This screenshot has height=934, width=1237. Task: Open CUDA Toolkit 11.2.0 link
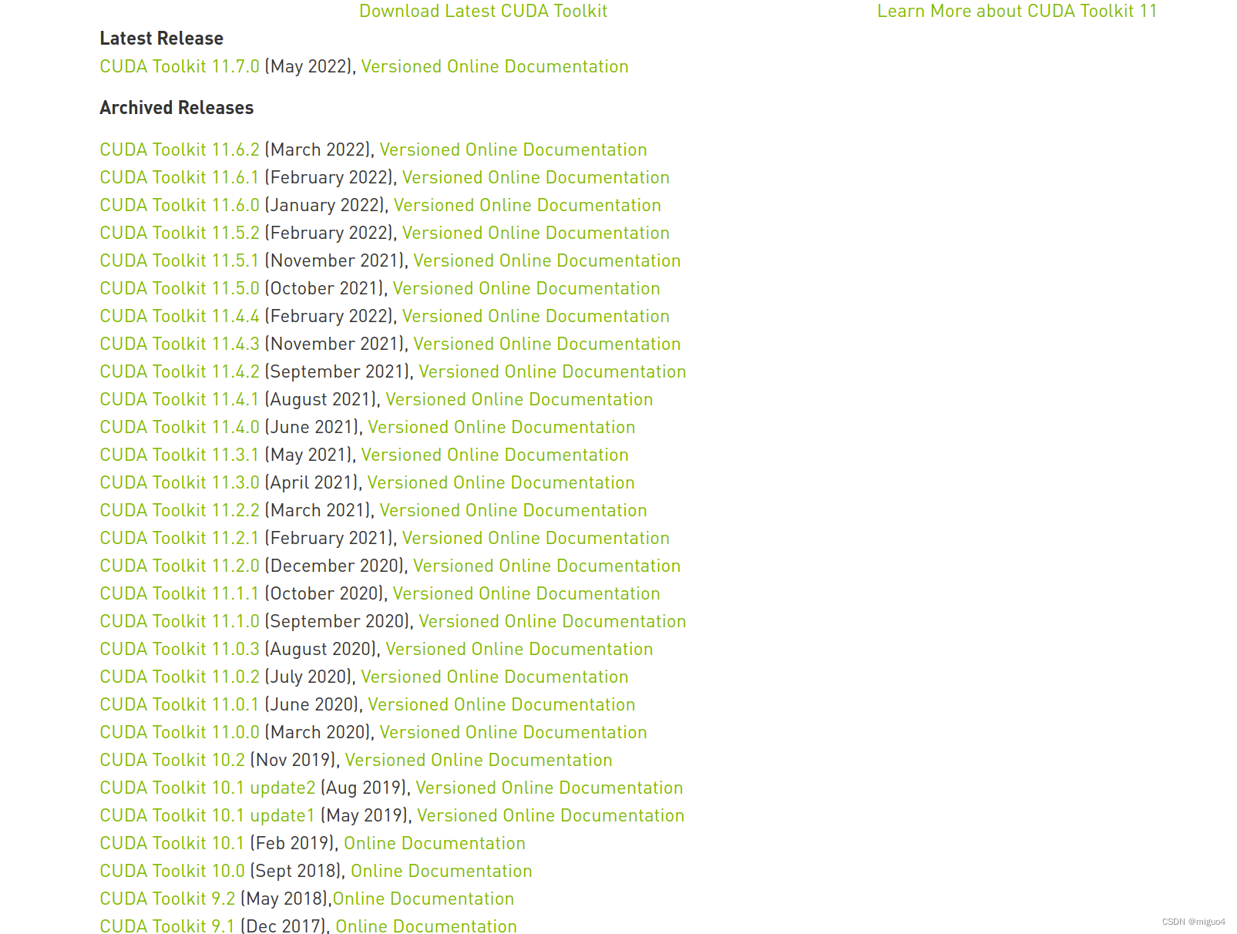point(180,566)
